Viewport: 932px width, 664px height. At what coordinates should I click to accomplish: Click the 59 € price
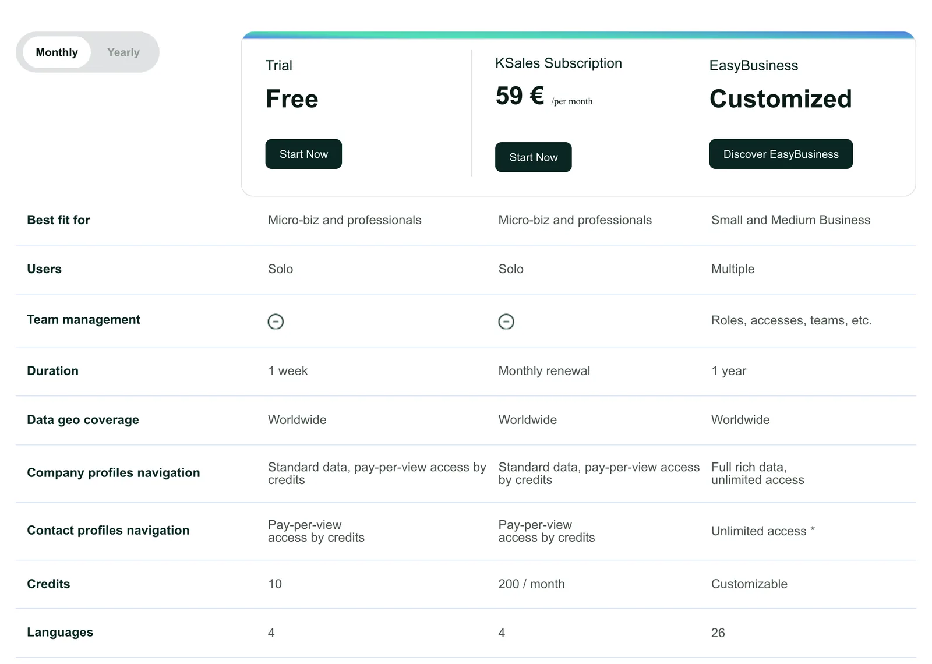pos(520,96)
